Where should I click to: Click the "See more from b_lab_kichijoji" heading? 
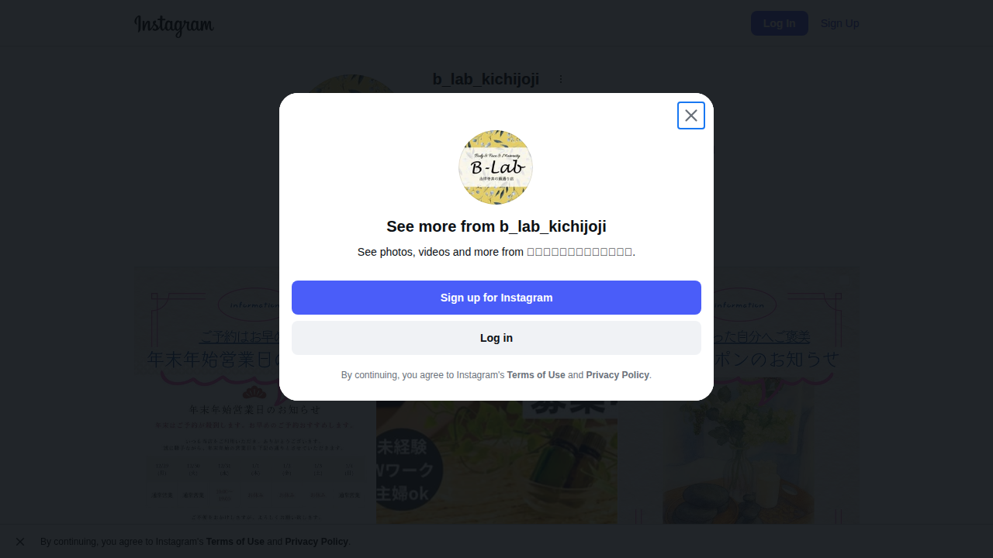[496, 226]
